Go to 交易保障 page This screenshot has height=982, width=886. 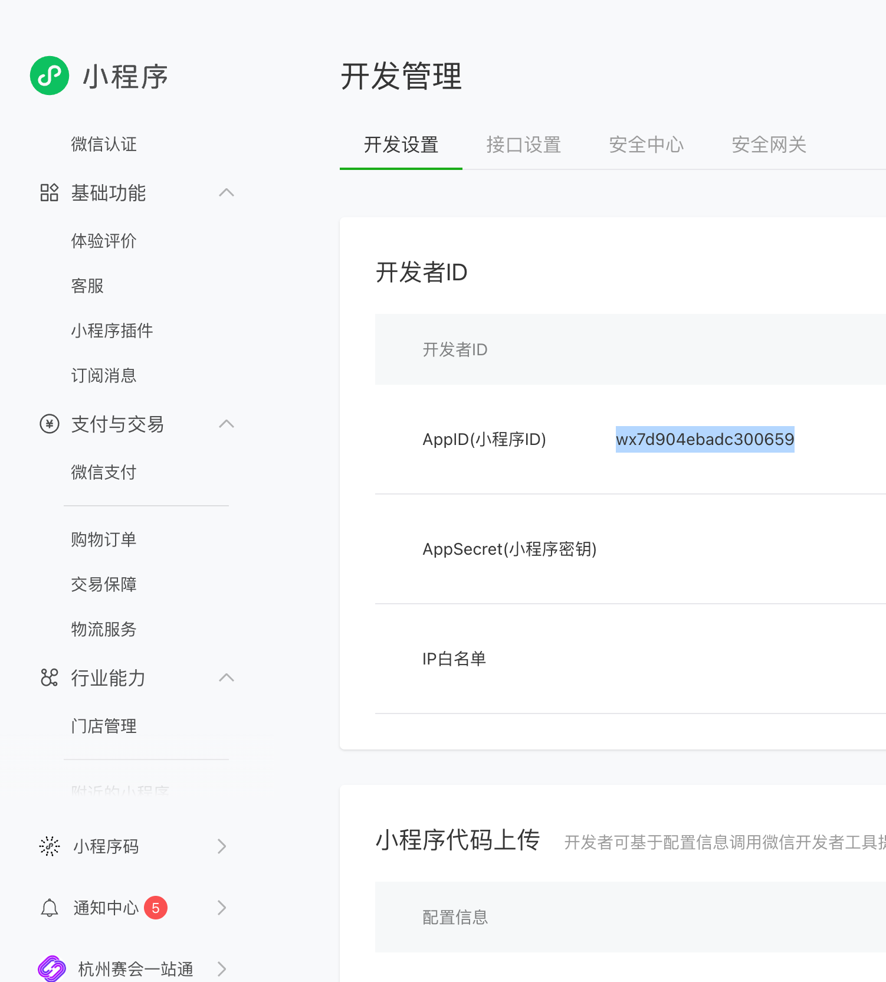click(104, 584)
